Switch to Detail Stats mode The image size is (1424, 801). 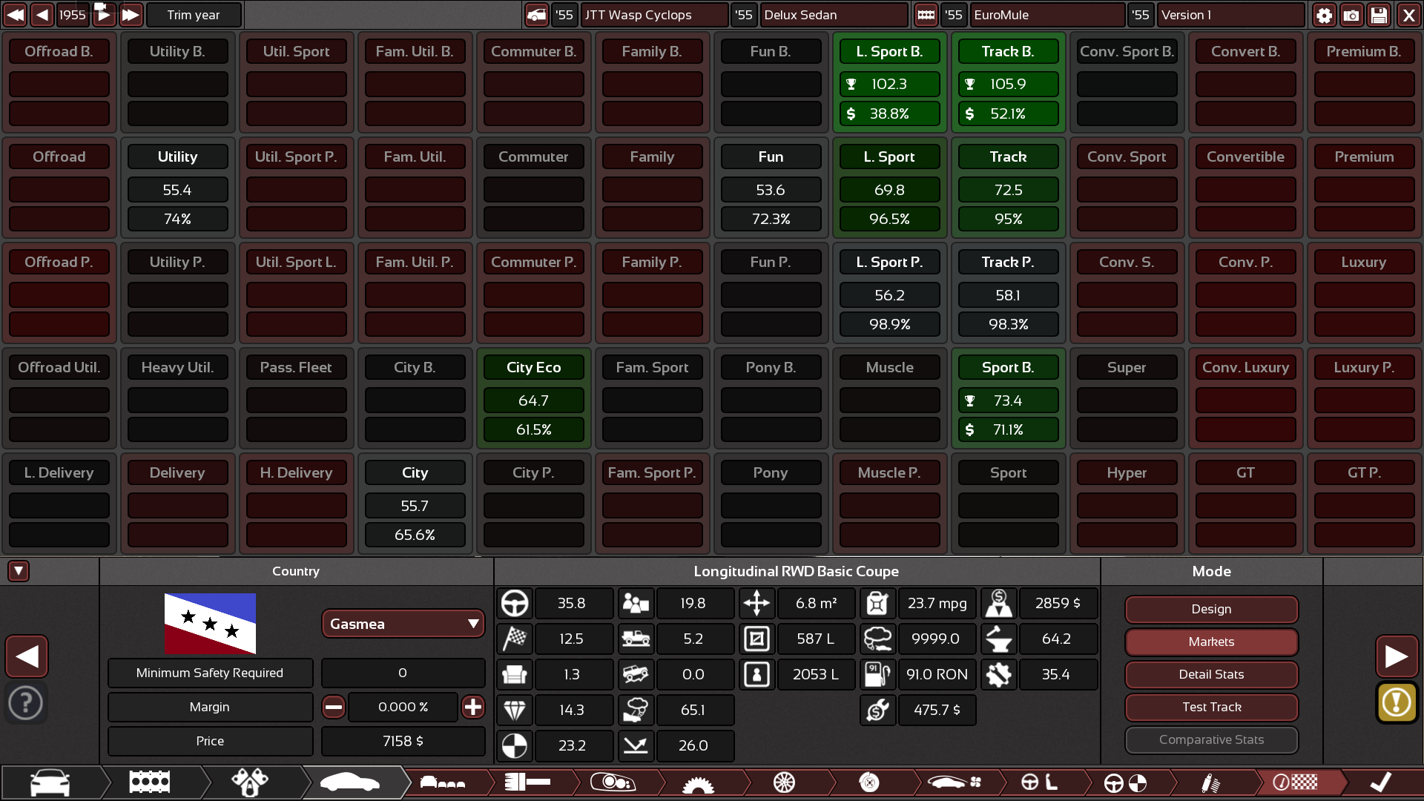click(x=1211, y=674)
